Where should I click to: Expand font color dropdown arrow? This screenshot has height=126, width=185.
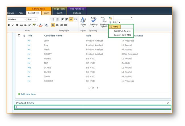tap(43, 25)
